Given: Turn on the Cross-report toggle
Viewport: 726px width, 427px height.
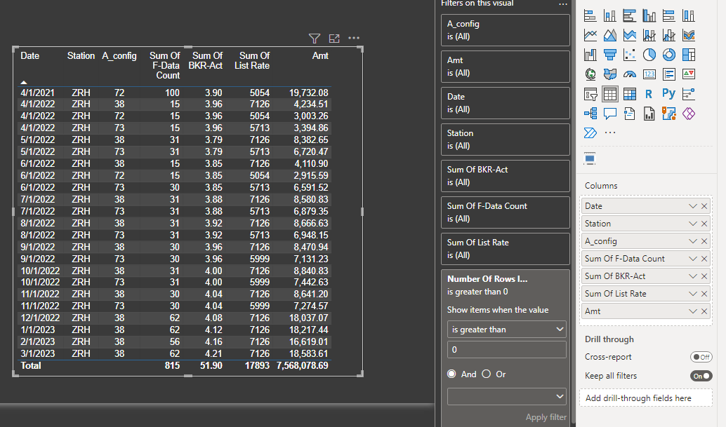Looking at the screenshot, I should [x=701, y=357].
